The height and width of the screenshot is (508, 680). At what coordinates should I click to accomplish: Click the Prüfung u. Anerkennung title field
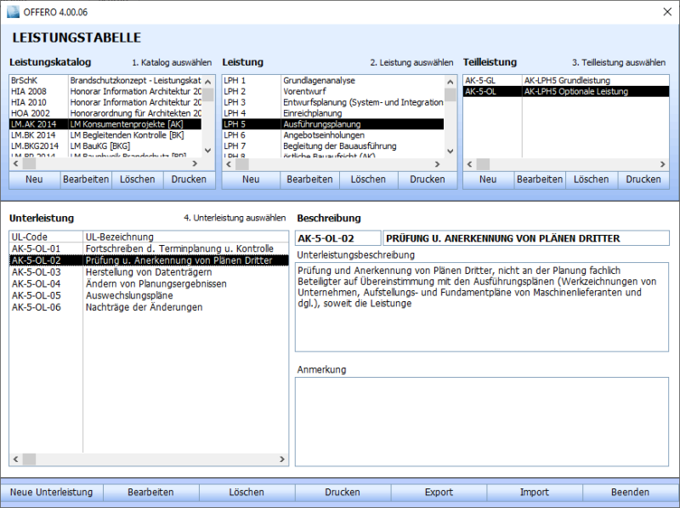coord(526,238)
